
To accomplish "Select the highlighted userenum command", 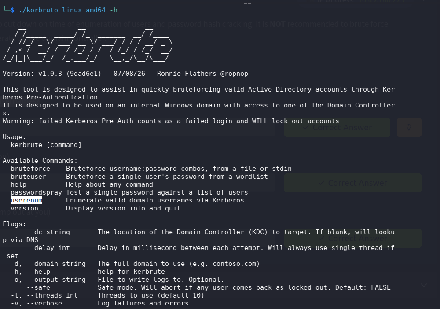I will [26, 200].
